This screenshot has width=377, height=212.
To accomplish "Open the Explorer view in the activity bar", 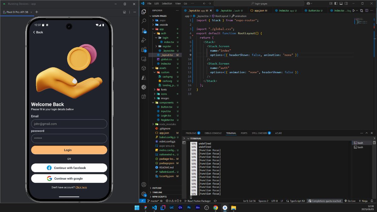I will tap(144, 12).
